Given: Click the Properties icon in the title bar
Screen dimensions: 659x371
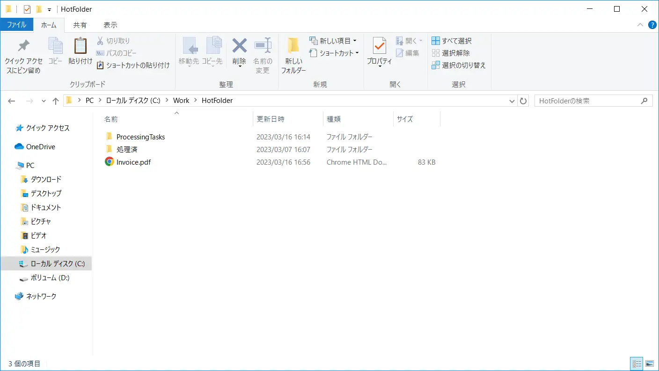Looking at the screenshot, I should (27, 9).
